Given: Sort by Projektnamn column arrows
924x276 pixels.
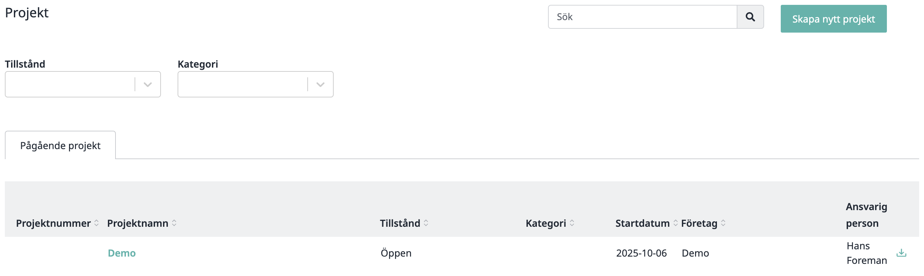Looking at the screenshot, I should pyautogui.click(x=174, y=223).
